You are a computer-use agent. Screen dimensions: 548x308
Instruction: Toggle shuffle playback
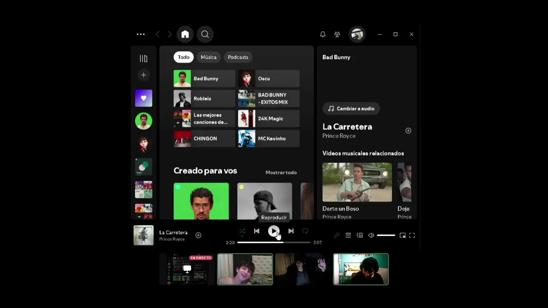coord(242,231)
